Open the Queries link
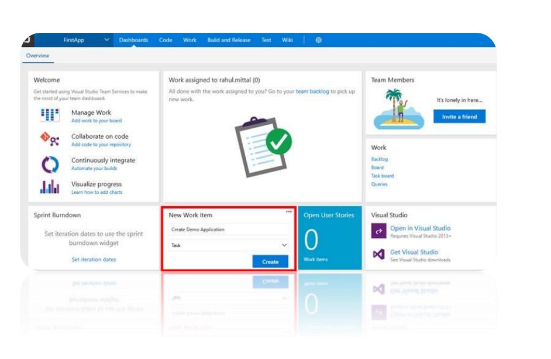 coord(379,184)
